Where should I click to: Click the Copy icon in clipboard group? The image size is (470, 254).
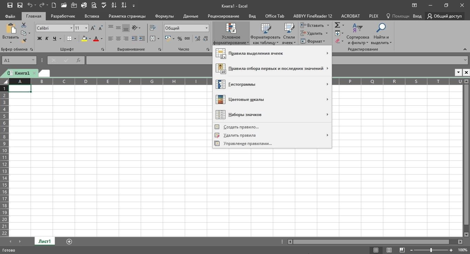click(x=24, y=33)
